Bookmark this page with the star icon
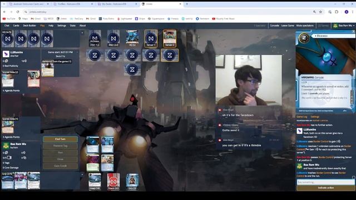Screen dimensions: 356x200 [x=320, y=12]
